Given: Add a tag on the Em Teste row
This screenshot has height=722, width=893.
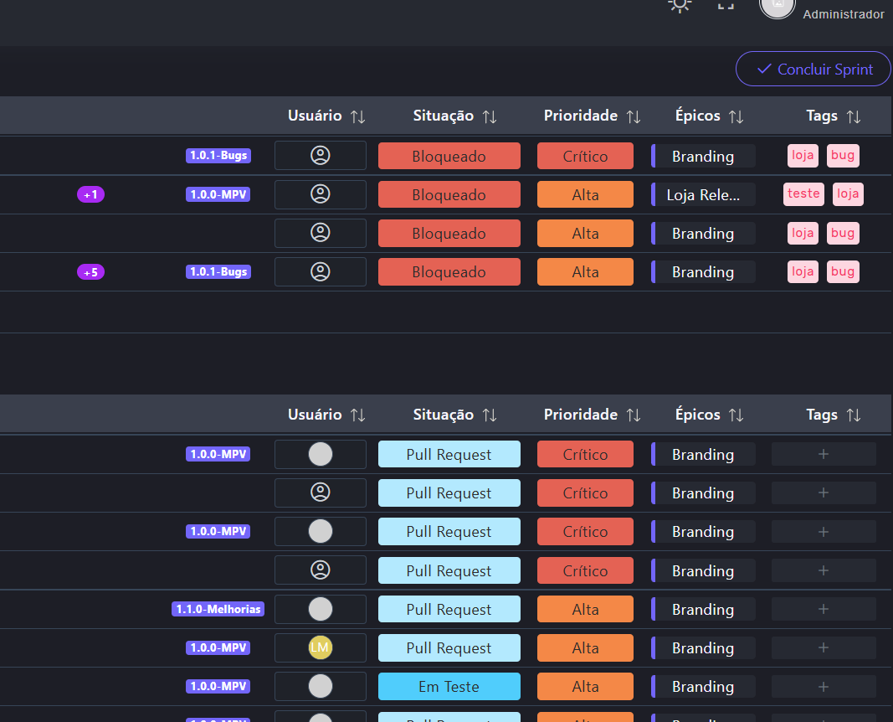Looking at the screenshot, I should [824, 686].
